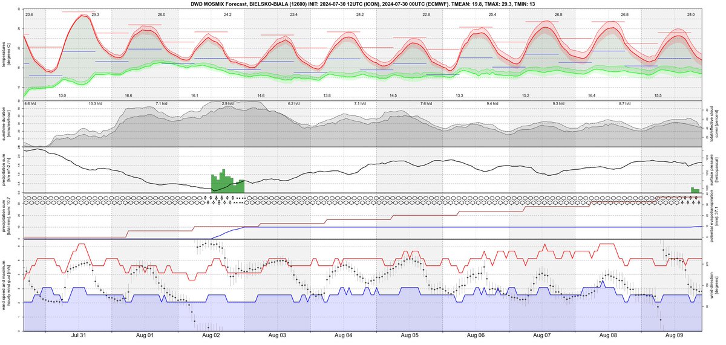The width and height of the screenshot is (726, 345).
Task: Click the 16.1 minimum temperature value
Action: pos(195,96)
